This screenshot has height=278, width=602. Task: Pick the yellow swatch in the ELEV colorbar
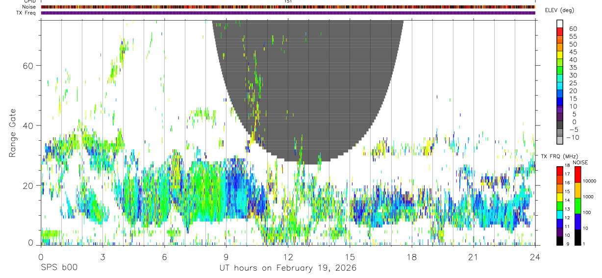[x=560, y=55]
